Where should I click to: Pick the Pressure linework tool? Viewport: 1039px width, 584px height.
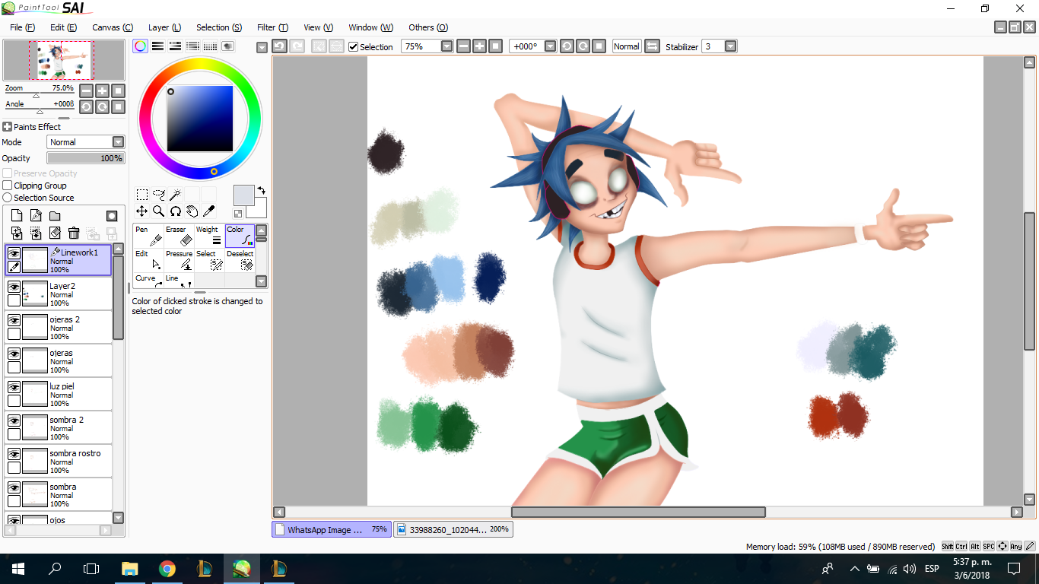pyautogui.click(x=179, y=260)
